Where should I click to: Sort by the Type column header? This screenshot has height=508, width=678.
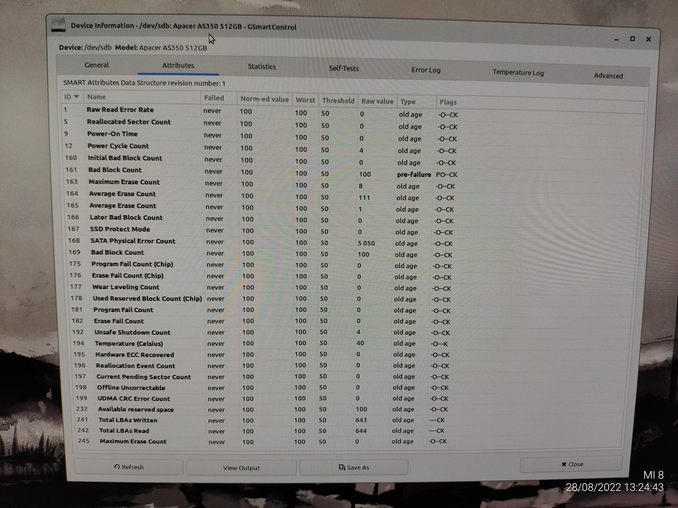pos(417,102)
